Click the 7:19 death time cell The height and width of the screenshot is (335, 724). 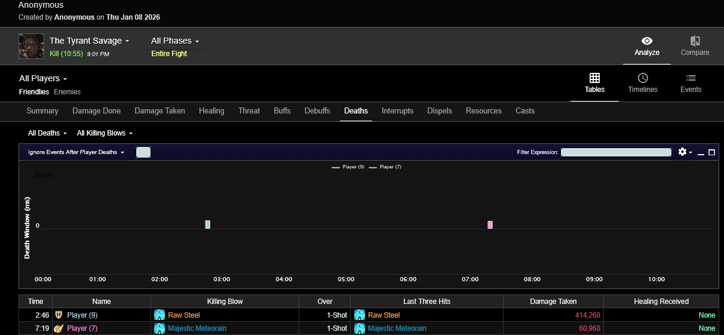(x=36, y=328)
